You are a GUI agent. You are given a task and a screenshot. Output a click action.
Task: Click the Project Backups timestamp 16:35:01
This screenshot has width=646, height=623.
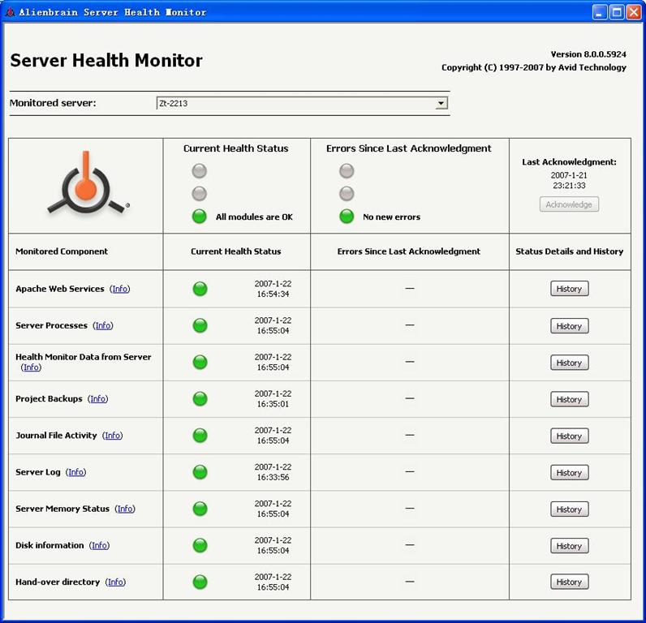[x=273, y=404]
